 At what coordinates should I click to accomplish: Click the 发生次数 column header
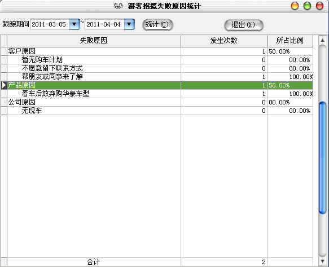click(224, 41)
